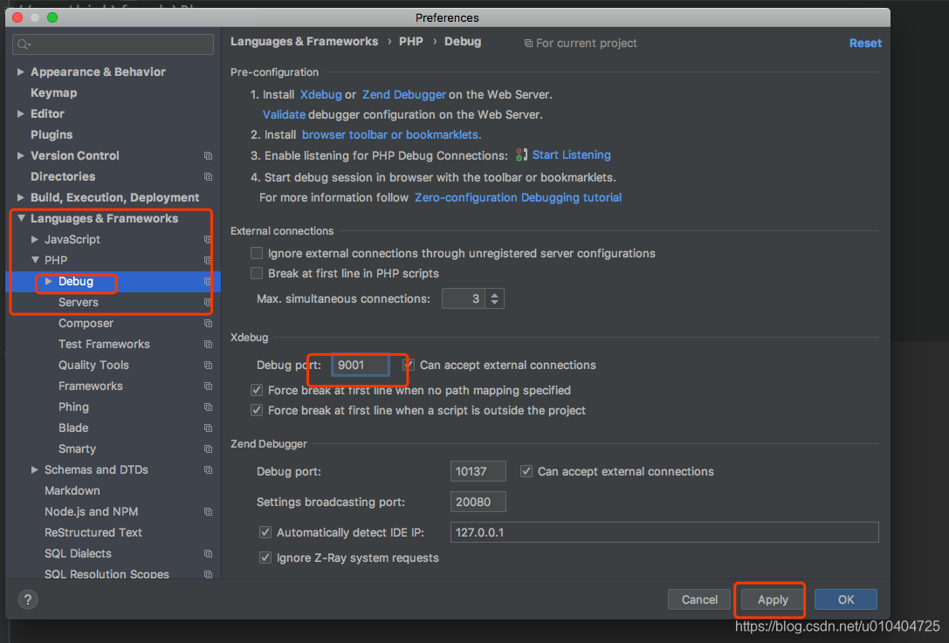Increase max simultaneous connections stepper
This screenshot has height=643, width=949.
click(494, 295)
